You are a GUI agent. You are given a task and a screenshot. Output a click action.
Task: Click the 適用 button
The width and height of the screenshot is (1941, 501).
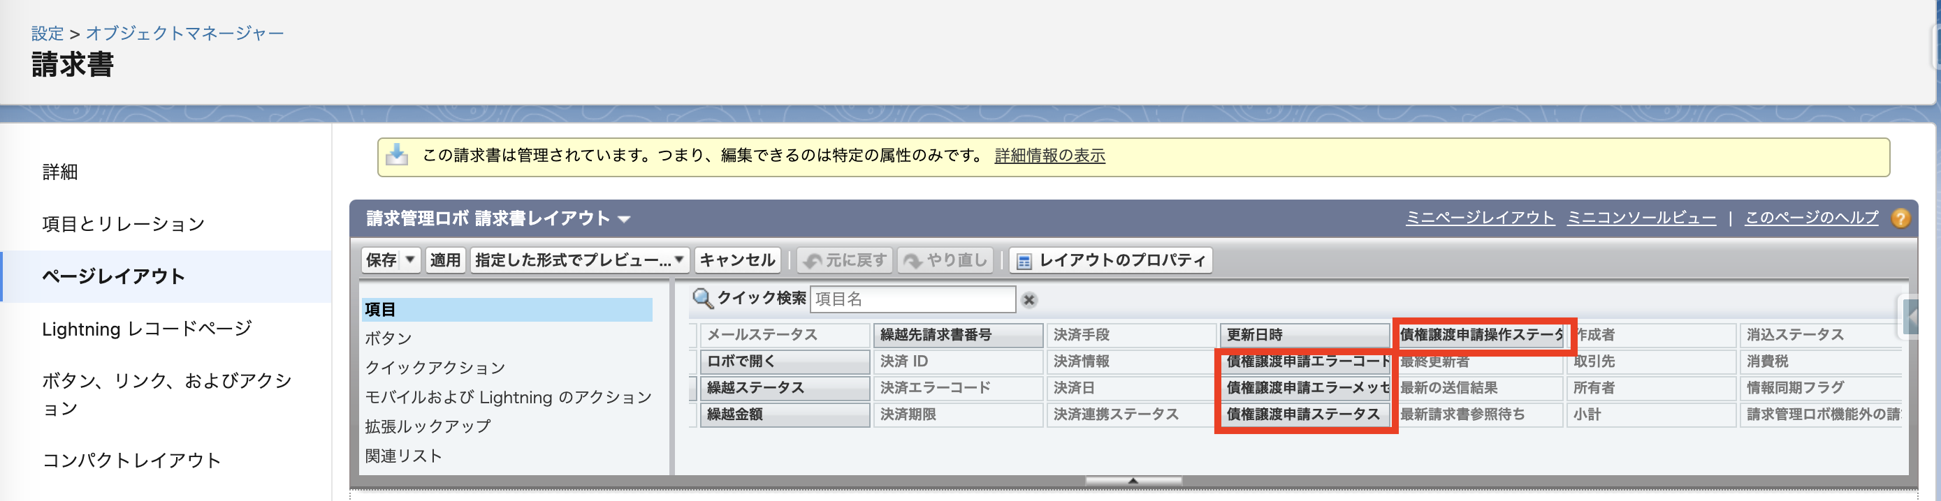pyautogui.click(x=445, y=260)
